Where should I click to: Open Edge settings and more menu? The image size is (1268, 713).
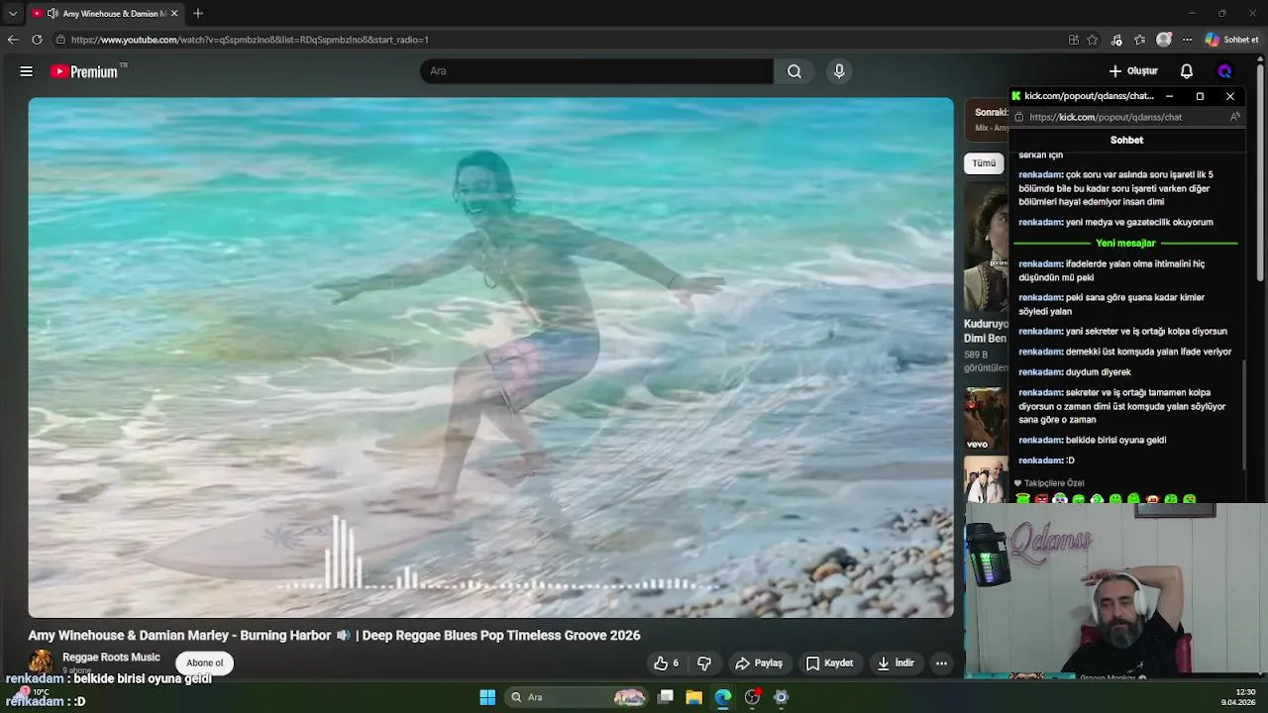(1187, 40)
